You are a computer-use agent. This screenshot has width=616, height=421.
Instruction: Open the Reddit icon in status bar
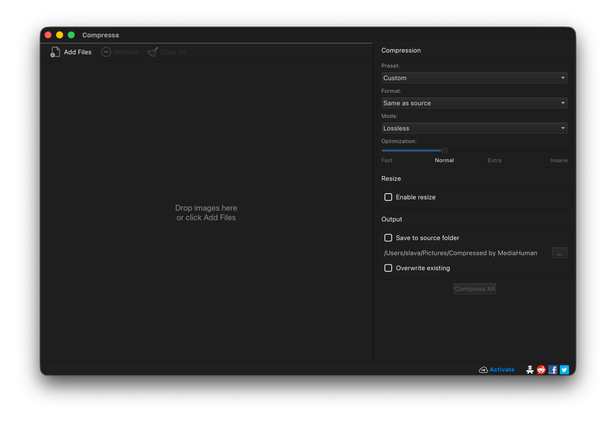click(541, 370)
